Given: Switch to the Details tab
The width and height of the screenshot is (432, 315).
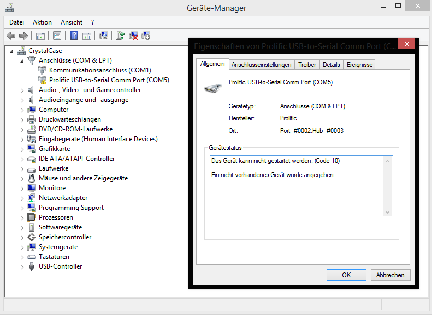Looking at the screenshot, I should pos(331,65).
